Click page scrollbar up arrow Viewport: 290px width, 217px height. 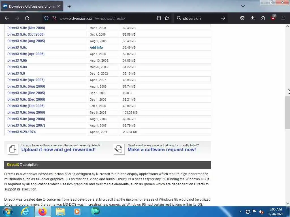pos(287,26)
